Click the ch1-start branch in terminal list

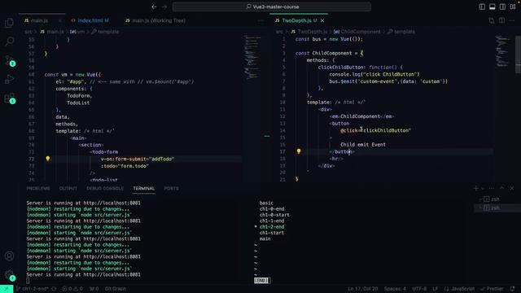click(272, 233)
